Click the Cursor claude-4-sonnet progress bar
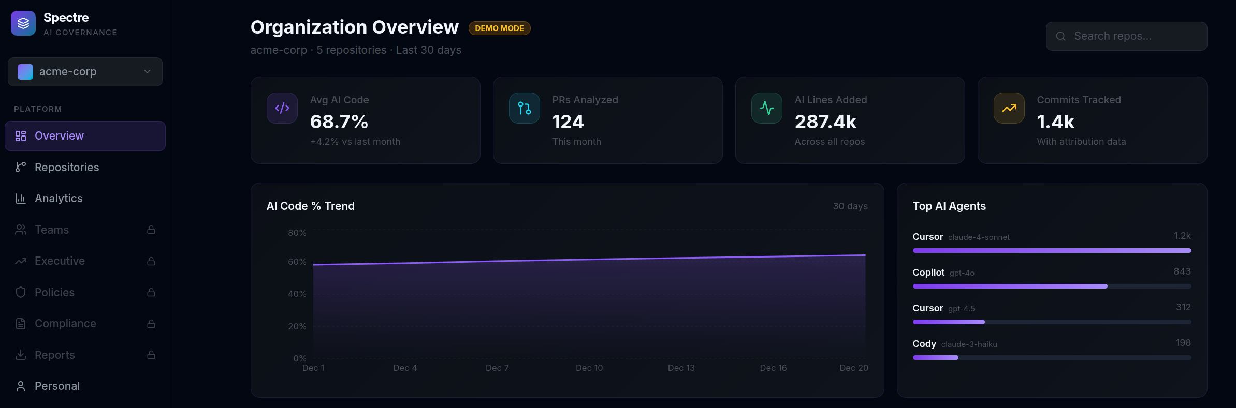Viewport: 1236px width, 408px height. tap(1052, 250)
